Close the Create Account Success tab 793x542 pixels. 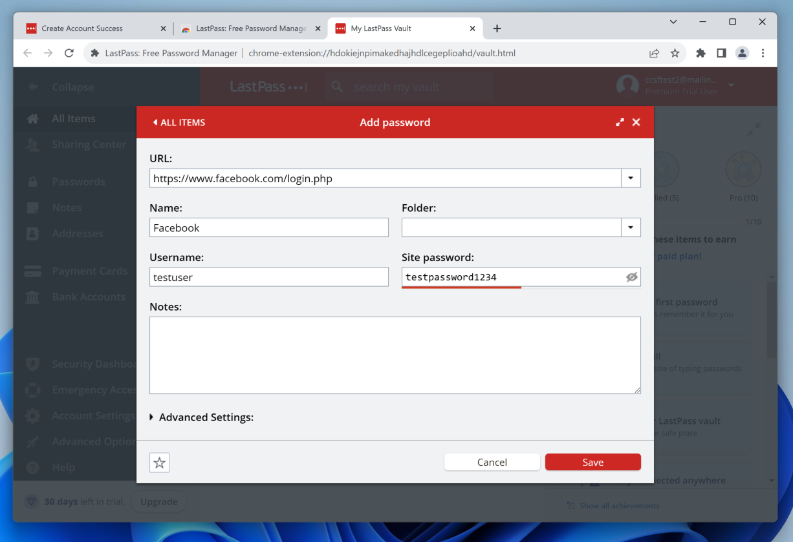pyautogui.click(x=163, y=28)
